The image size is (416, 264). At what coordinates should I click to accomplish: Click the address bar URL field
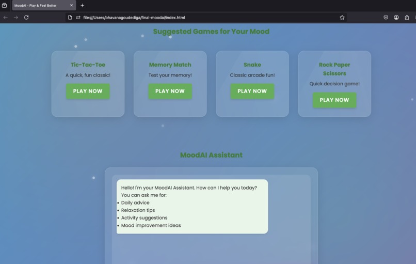(206, 18)
